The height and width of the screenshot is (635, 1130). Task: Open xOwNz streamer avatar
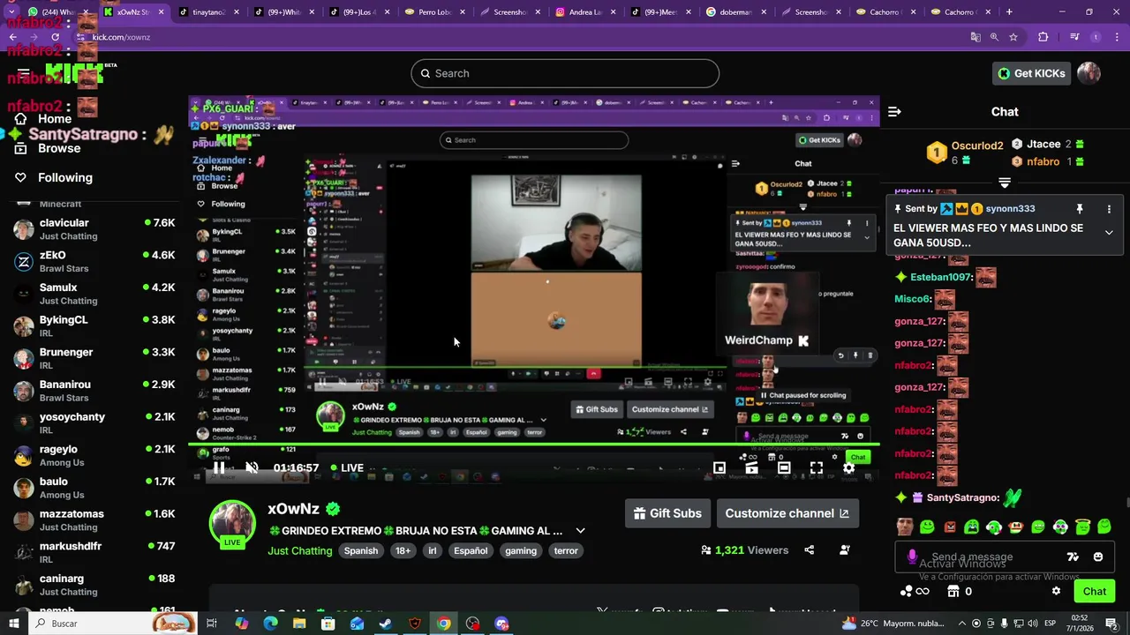(x=232, y=522)
